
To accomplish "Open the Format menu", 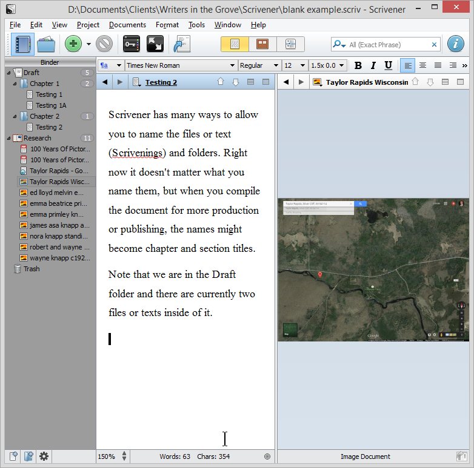I will coord(167,25).
